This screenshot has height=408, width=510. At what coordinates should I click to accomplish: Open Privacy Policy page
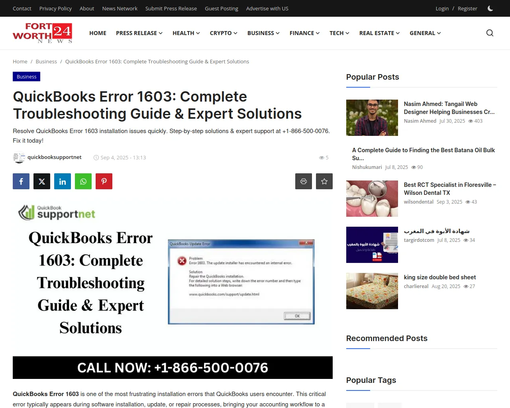coord(55,8)
